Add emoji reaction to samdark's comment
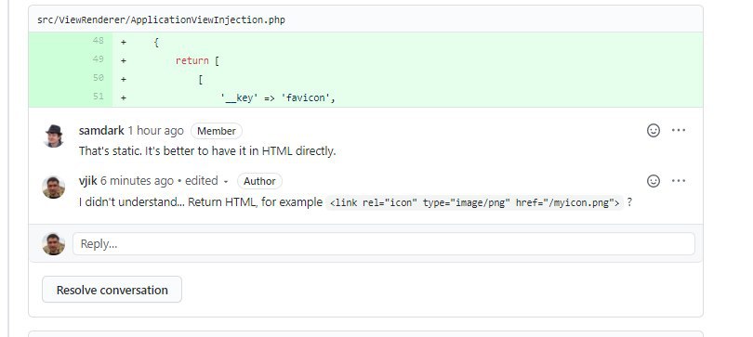753x337 pixels. 654,130
